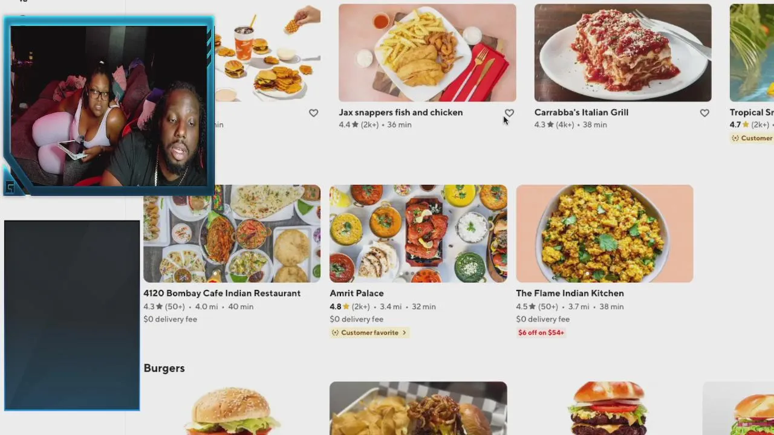Image resolution: width=774 pixels, height=435 pixels.
Task: Click Jax snappers fish and chicken name
Action: coord(400,112)
